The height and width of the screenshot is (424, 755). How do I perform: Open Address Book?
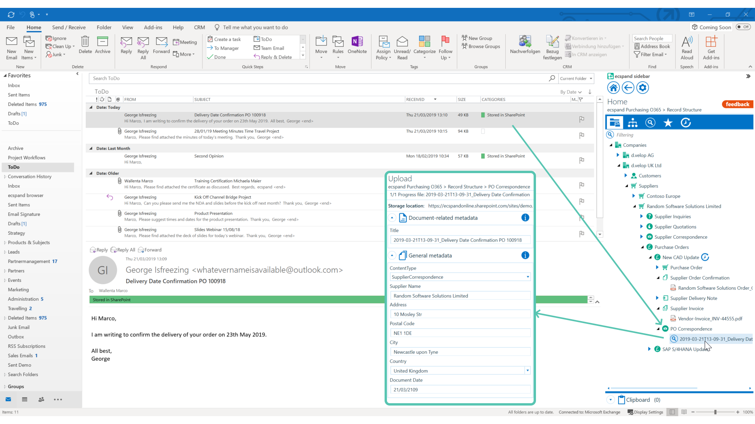tap(652, 46)
